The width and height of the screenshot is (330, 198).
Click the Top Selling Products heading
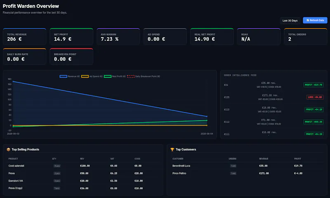click(x=26, y=149)
